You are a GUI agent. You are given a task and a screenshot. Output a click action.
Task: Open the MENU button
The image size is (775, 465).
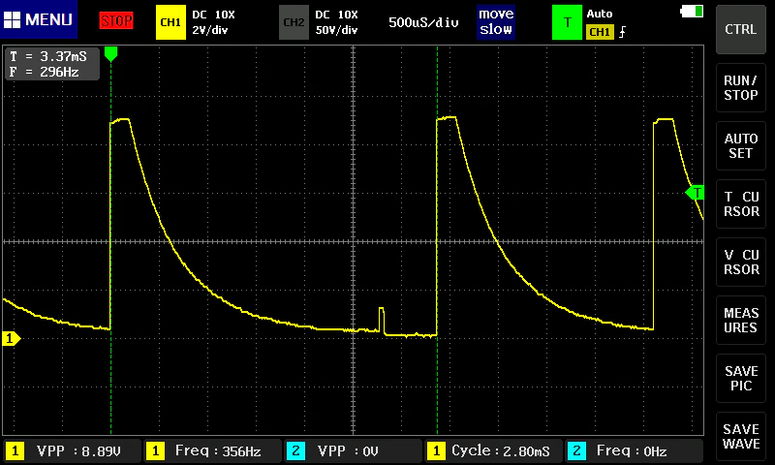pos(39,19)
